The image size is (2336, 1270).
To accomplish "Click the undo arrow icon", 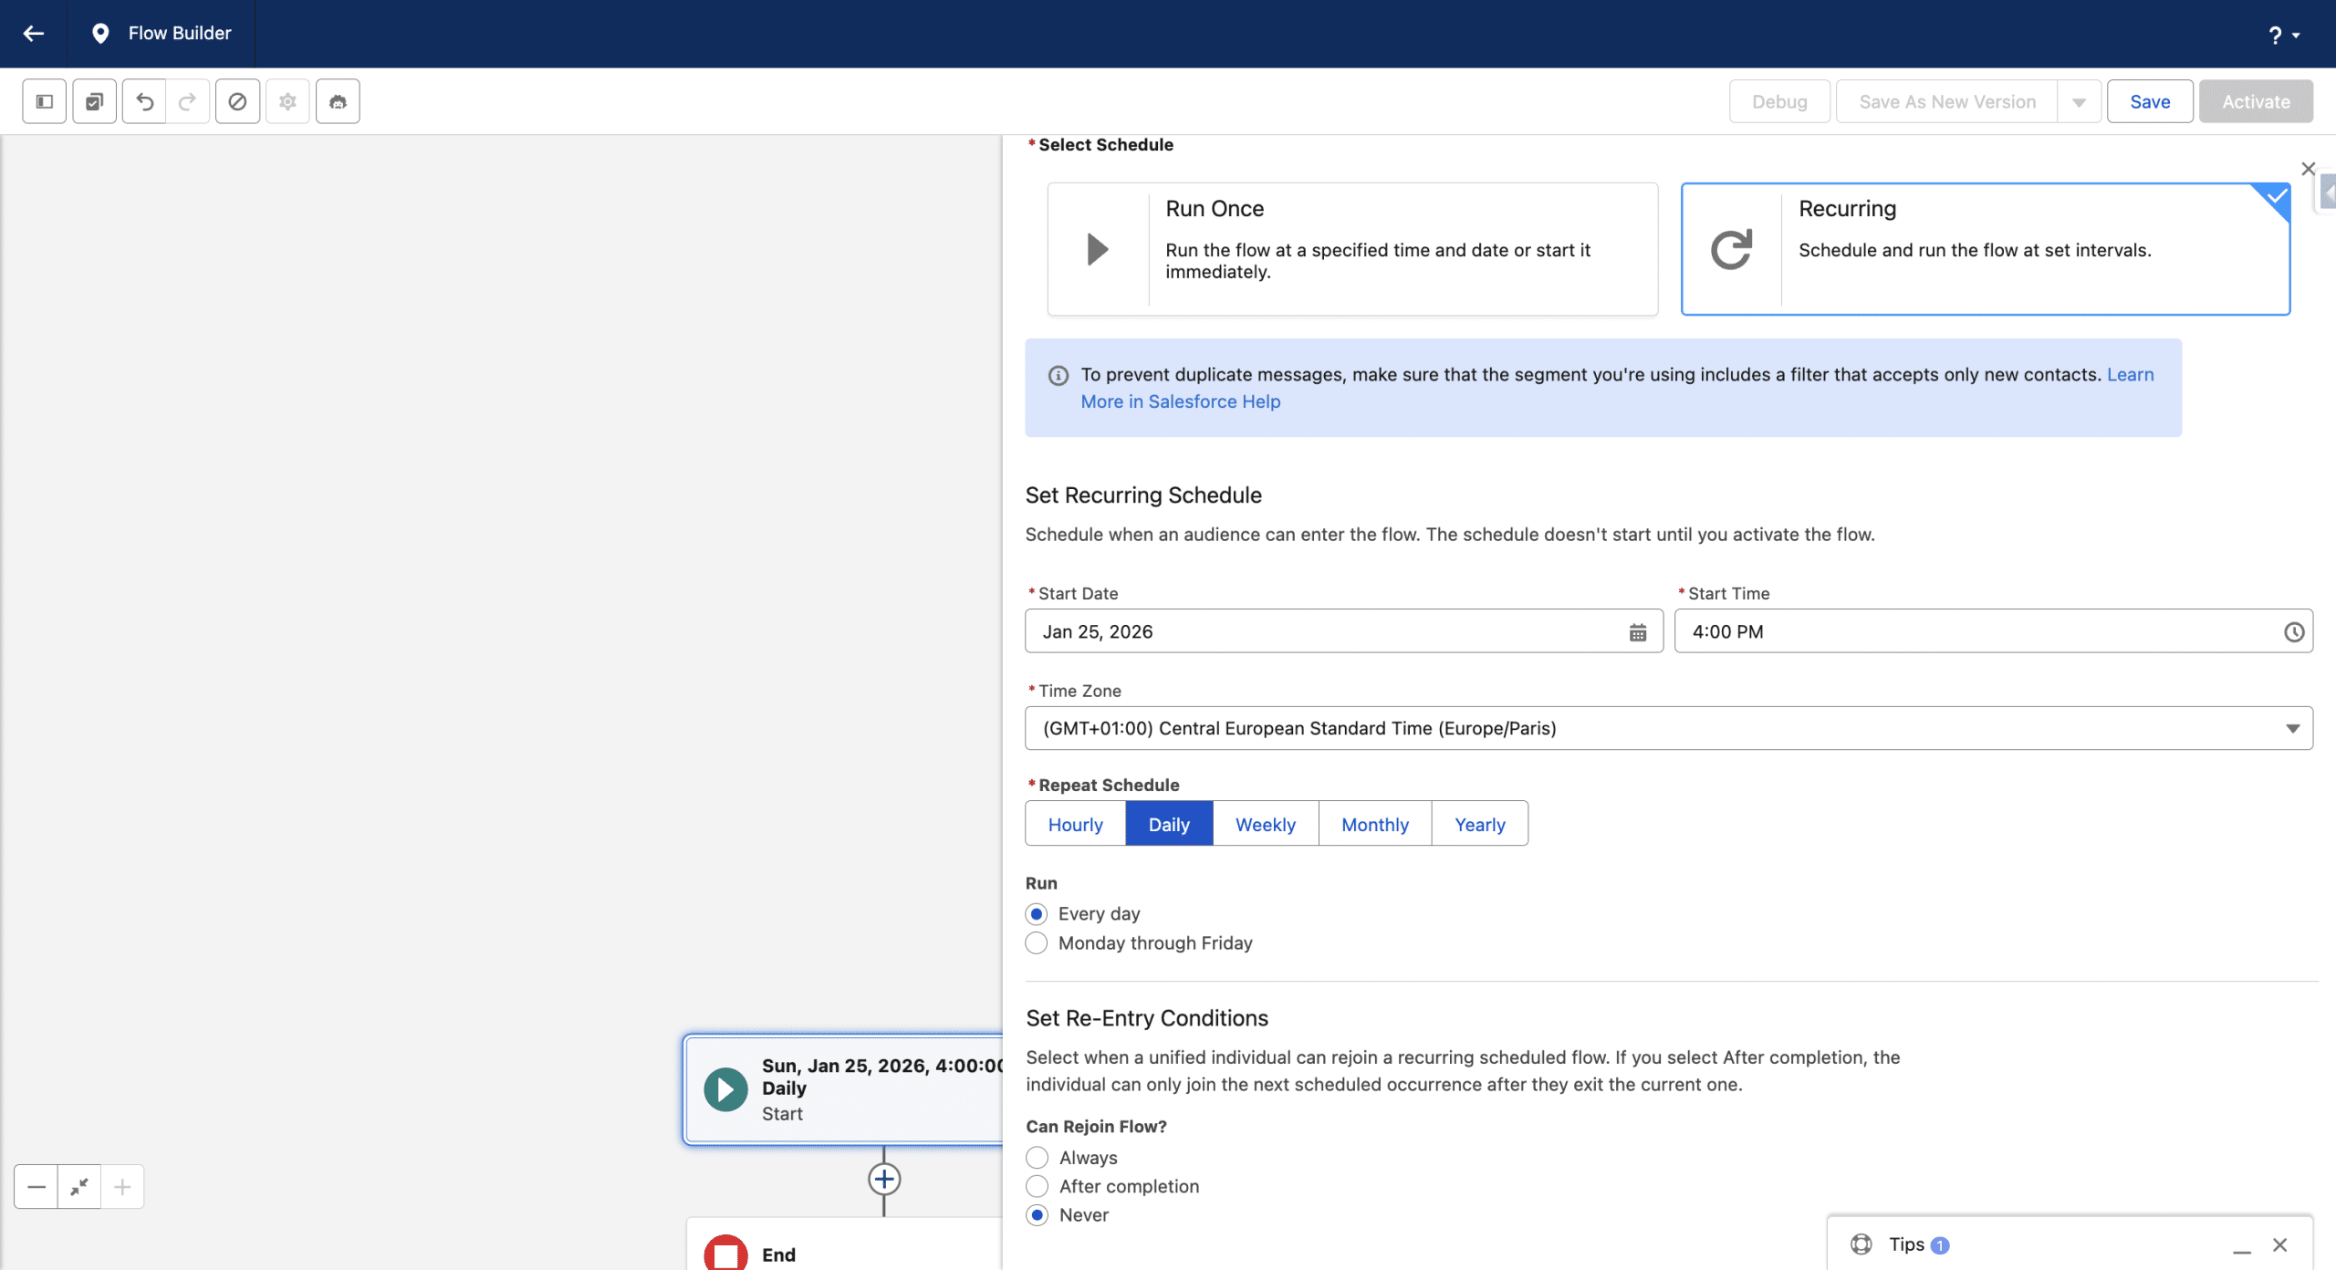I will (x=144, y=101).
